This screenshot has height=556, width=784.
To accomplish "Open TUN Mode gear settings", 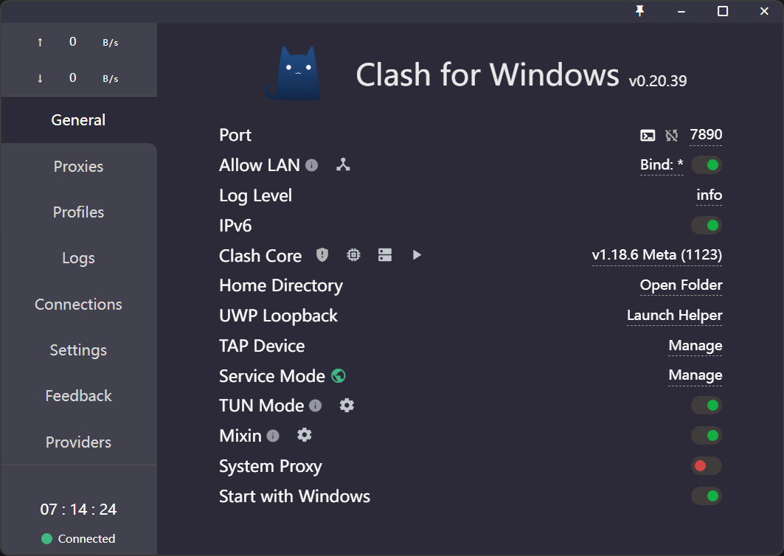I will tap(347, 405).
